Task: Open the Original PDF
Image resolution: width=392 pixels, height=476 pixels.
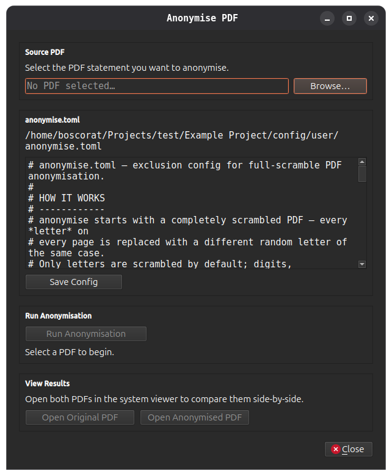Action: point(80,417)
